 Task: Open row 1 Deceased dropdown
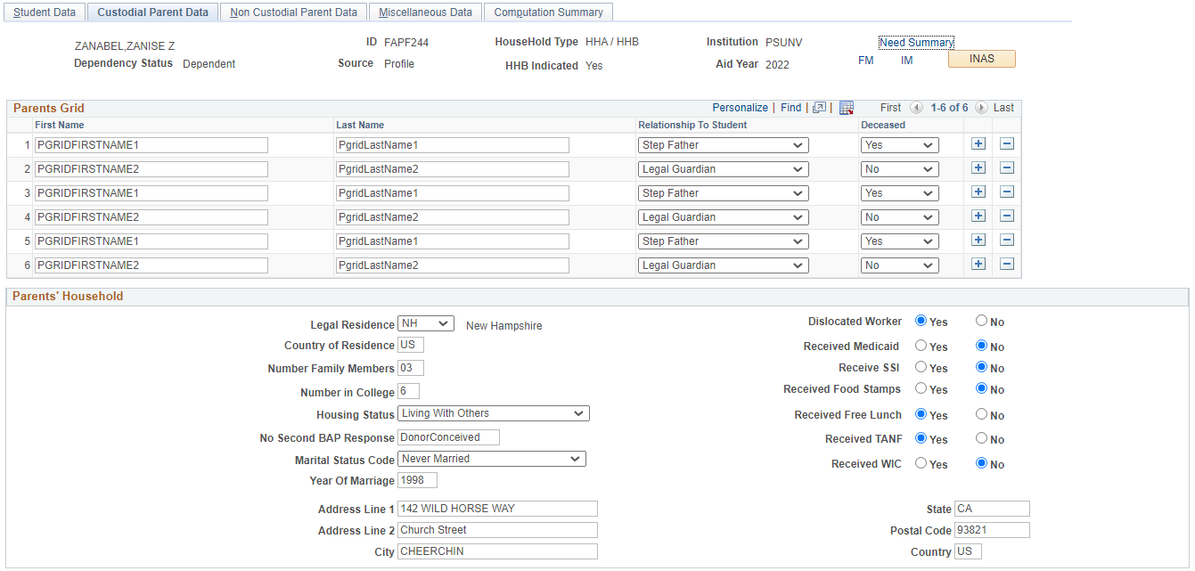pos(900,145)
